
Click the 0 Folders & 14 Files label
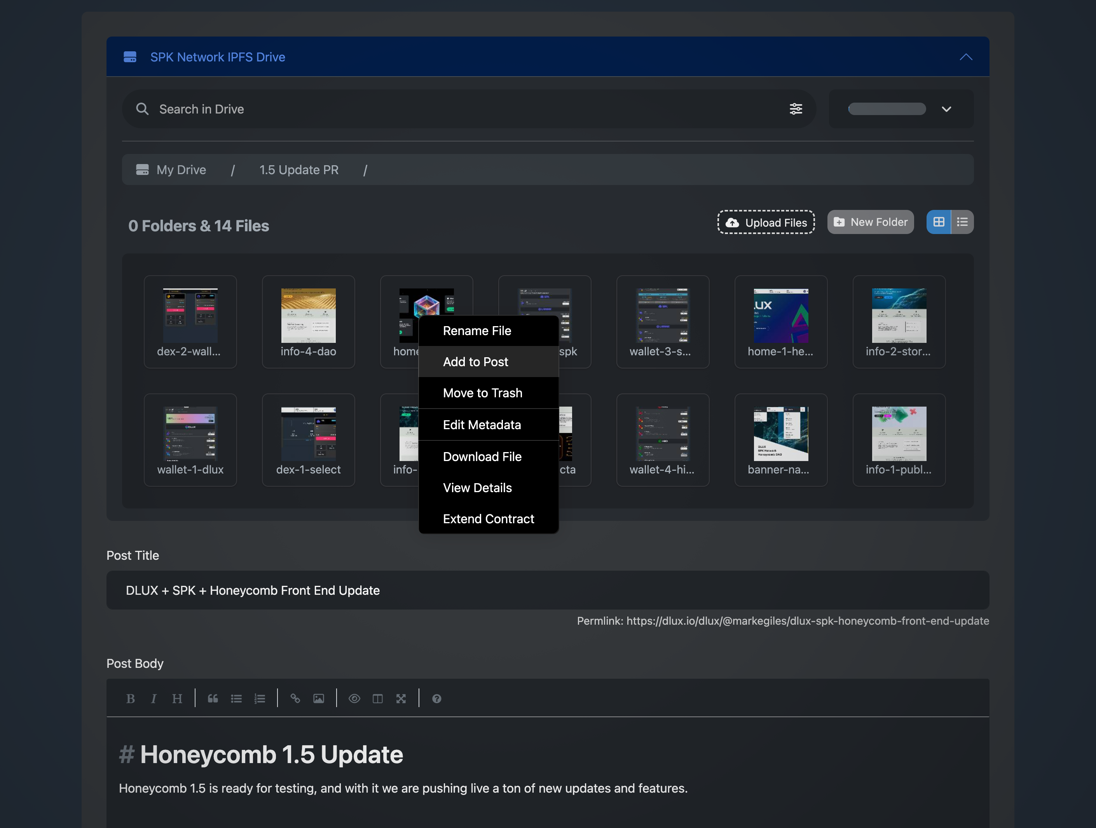199,227
